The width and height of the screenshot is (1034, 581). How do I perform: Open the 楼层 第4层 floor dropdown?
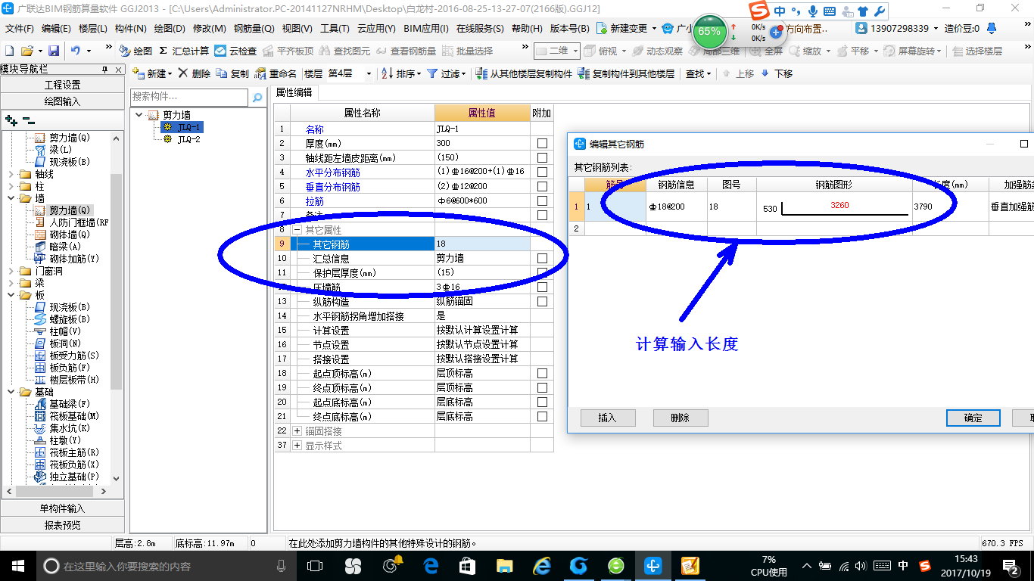pos(369,74)
